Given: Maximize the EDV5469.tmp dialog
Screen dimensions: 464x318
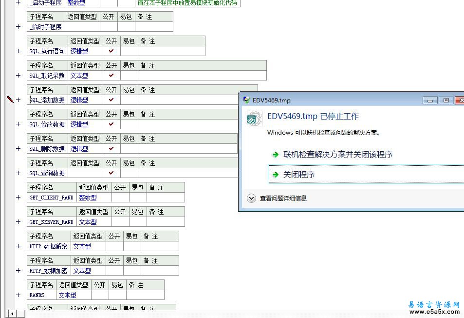Looking at the screenshot, I should tap(446, 100).
